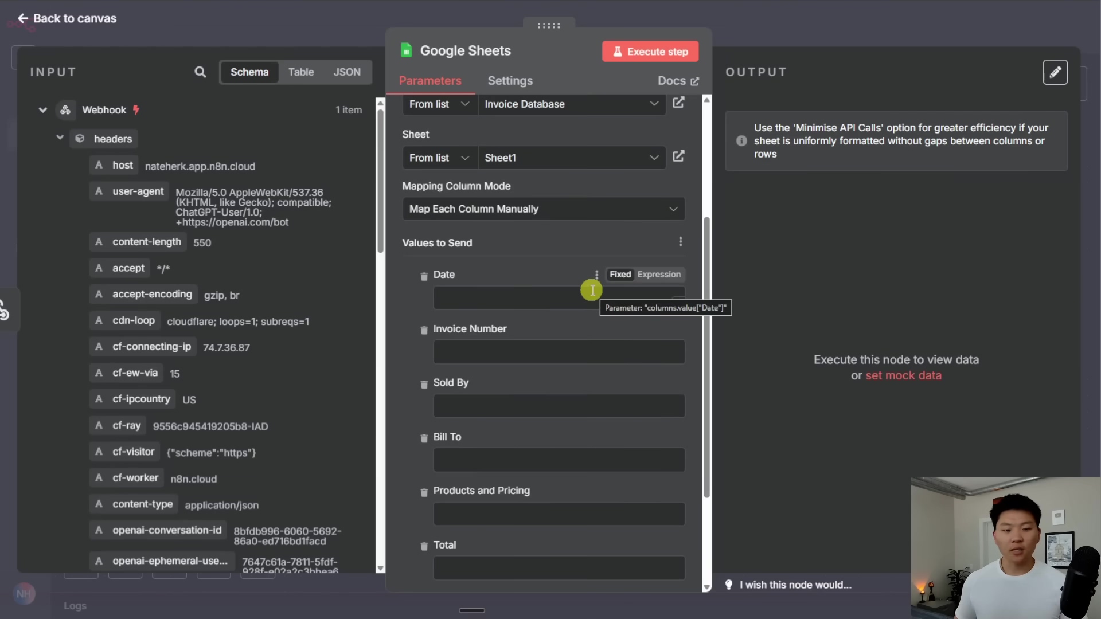
Task: Click the info icon in output notice
Action: point(741,141)
